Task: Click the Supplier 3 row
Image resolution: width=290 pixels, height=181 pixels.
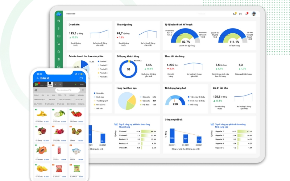Action: [x=234, y=139]
